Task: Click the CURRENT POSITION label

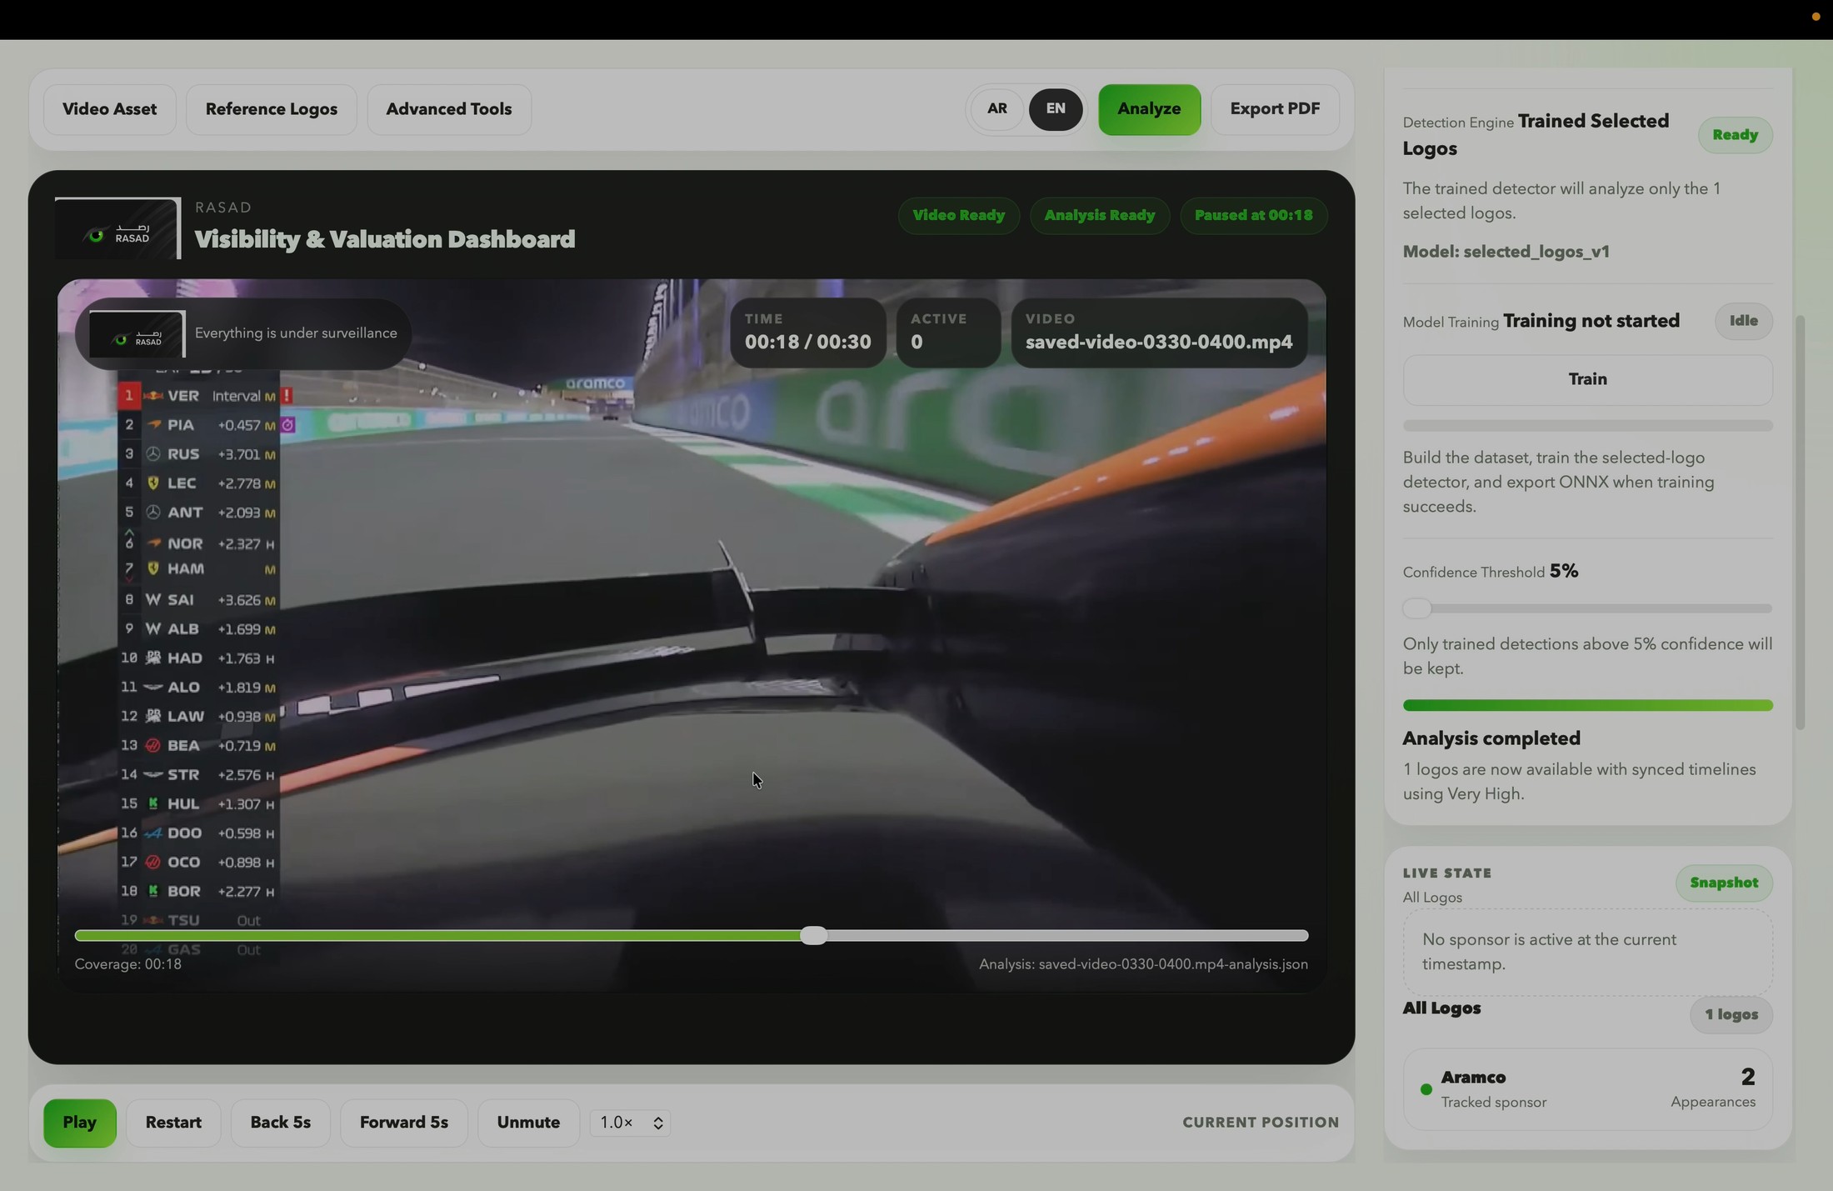Action: tap(1261, 1123)
